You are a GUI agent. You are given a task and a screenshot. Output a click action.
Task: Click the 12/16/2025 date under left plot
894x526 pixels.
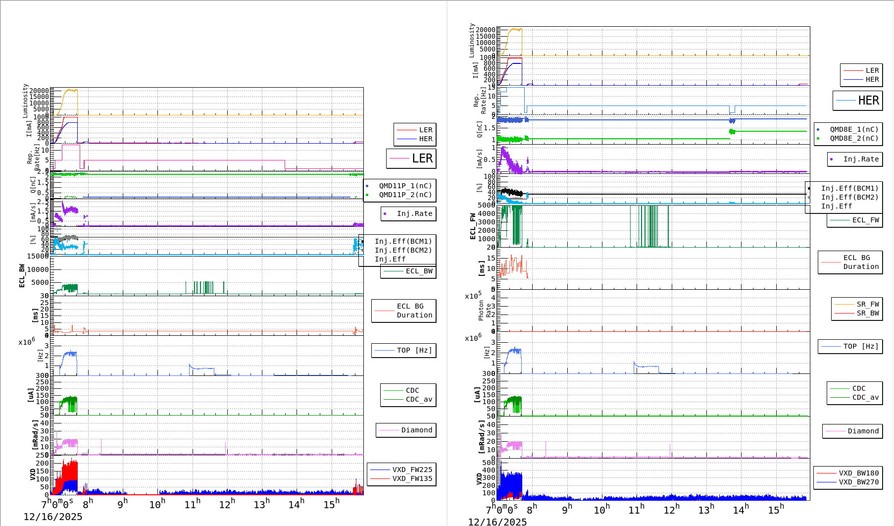click(x=53, y=517)
